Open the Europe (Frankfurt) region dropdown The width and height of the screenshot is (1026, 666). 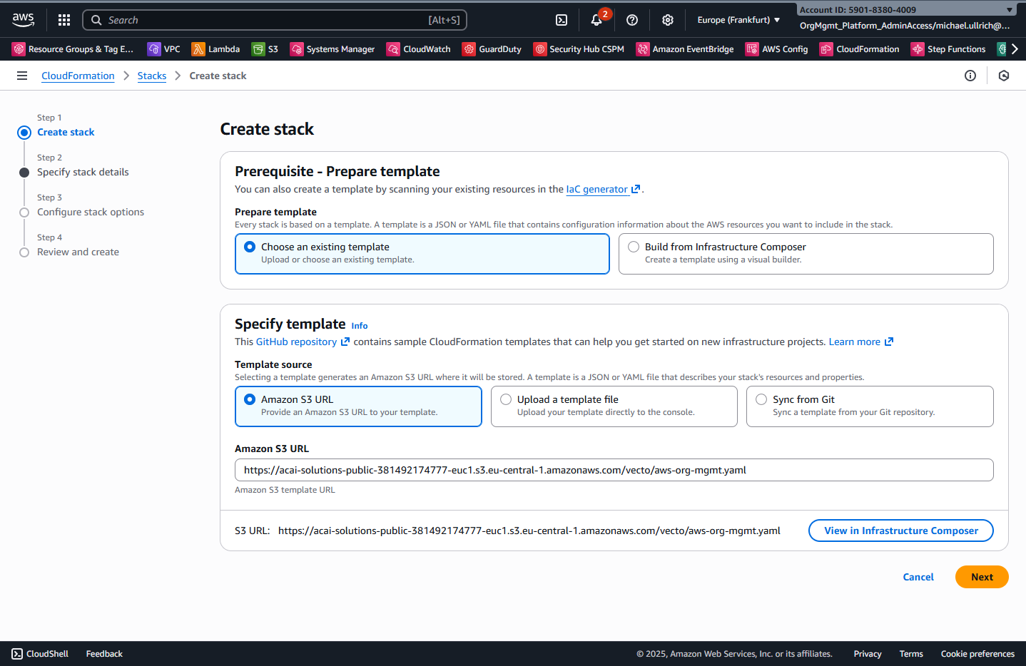click(x=738, y=20)
